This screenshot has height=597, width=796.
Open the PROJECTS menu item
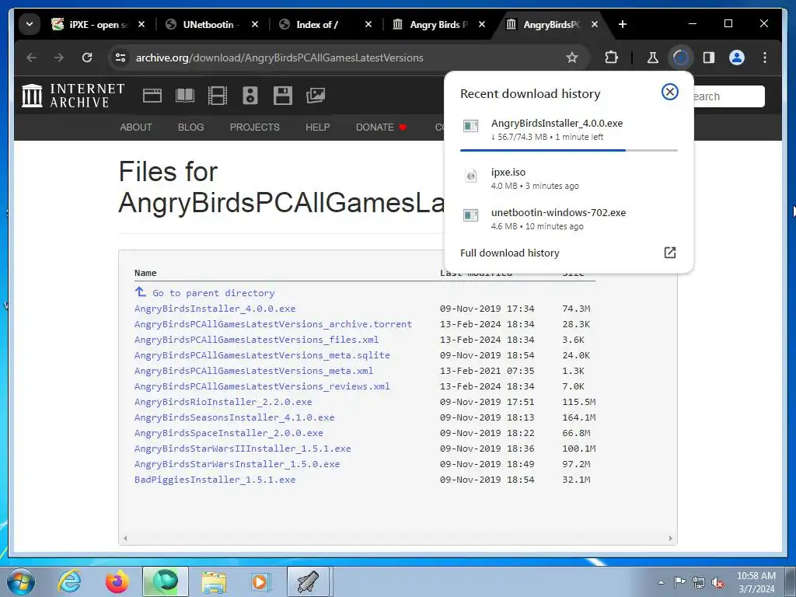pyautogui.click(x=255, y=127)
